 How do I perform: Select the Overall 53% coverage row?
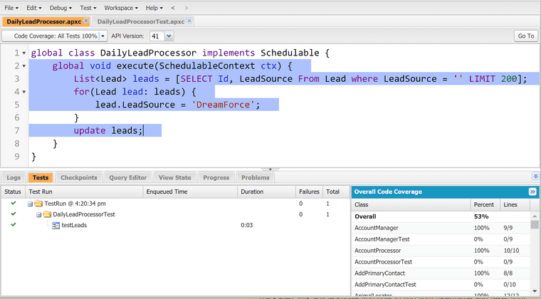441,216
